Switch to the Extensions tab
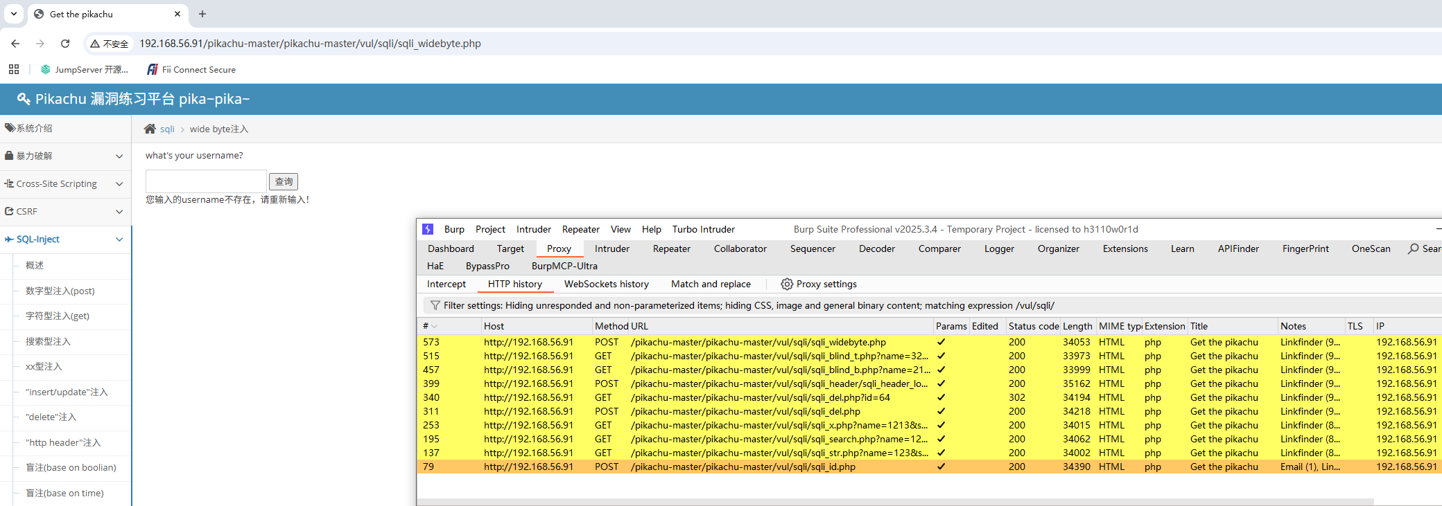The height and width of the screenshot is (506, 1442). 1125,249
